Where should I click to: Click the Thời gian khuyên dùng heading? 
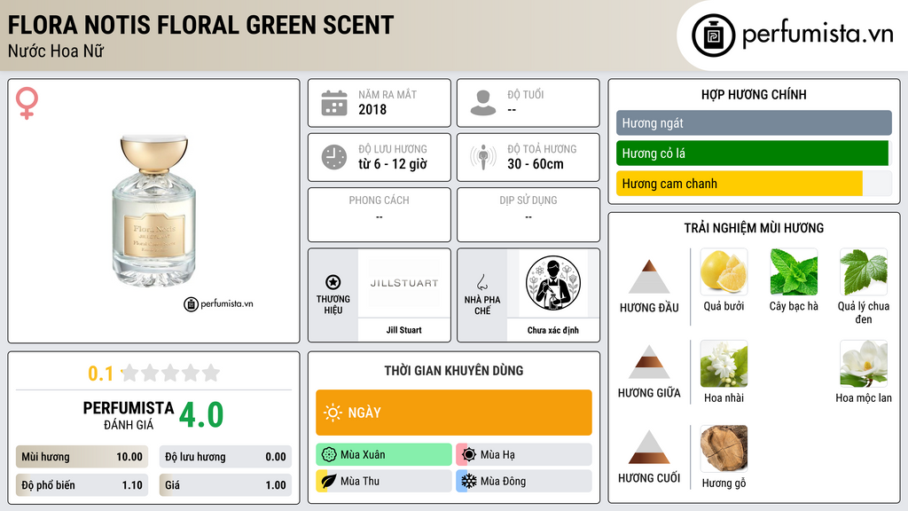pos(454,370)
